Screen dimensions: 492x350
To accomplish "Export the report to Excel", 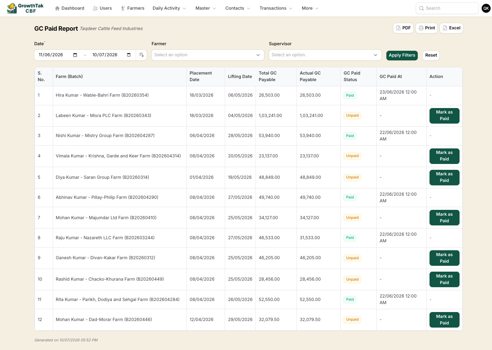I will coord(452,28).
